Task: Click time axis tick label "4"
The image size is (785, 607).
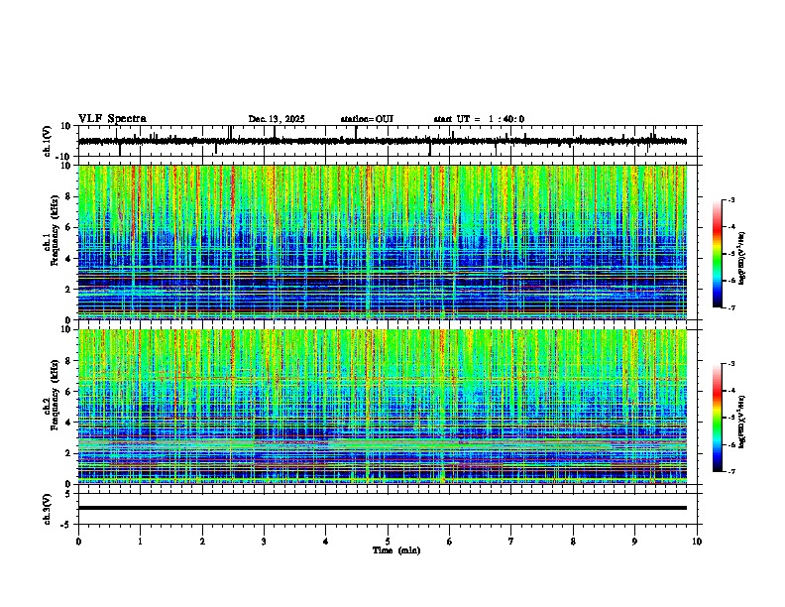Action: tap(326, 542)
